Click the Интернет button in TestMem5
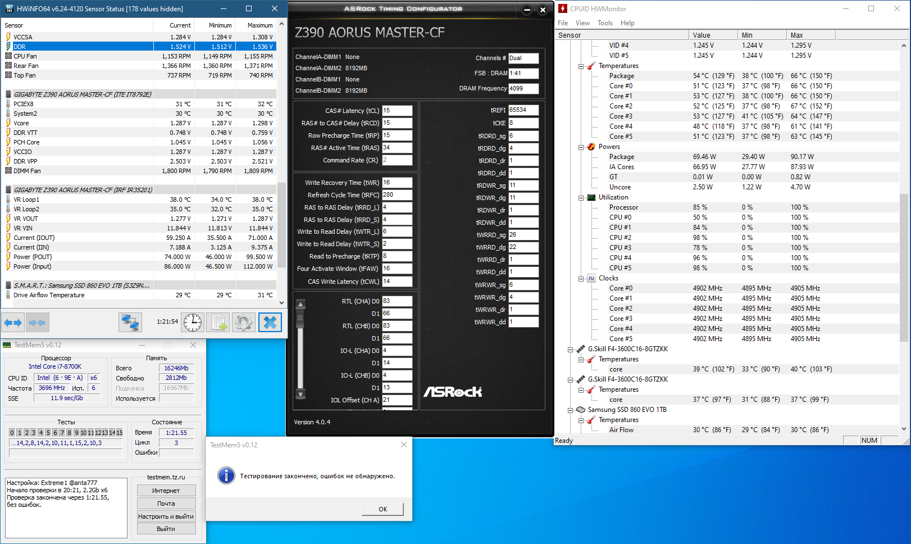The width and height of the screenshot is (911, 544). pyautogui.click(x=166, y=491)
